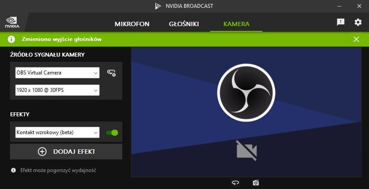Click the NVIDIA logo

(12, 22)
